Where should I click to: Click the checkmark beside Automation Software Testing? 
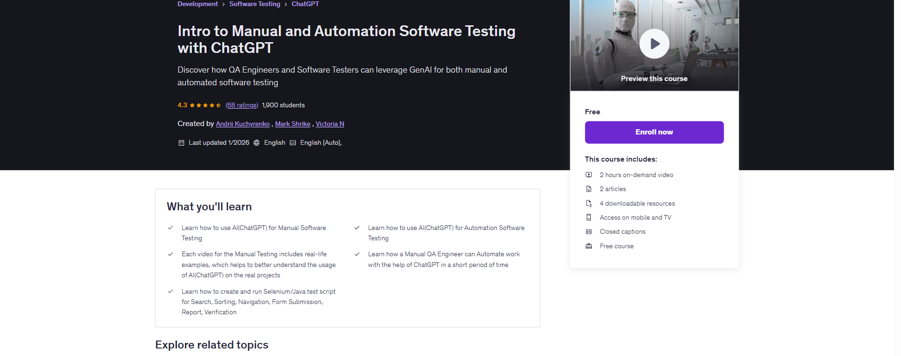[357, 228]
